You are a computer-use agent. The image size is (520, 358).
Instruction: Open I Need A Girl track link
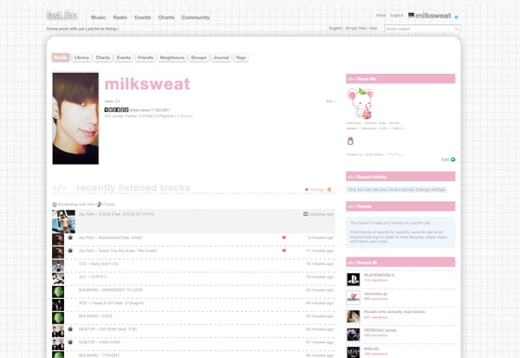117,303
